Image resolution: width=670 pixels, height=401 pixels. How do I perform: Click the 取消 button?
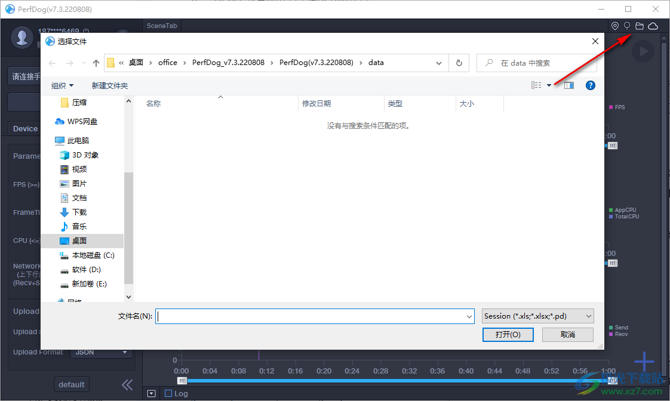(x=568, y=335)
